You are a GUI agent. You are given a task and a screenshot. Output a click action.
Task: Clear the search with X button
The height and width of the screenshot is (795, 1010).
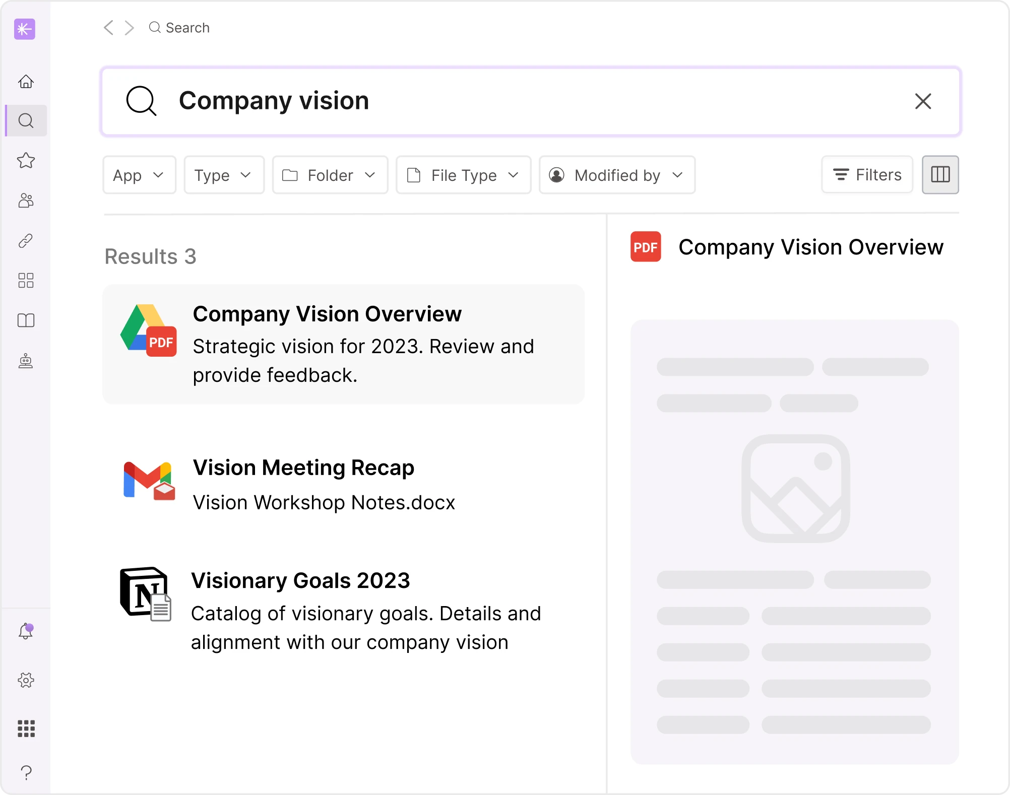pyautogui.click(x=923, y=101)
